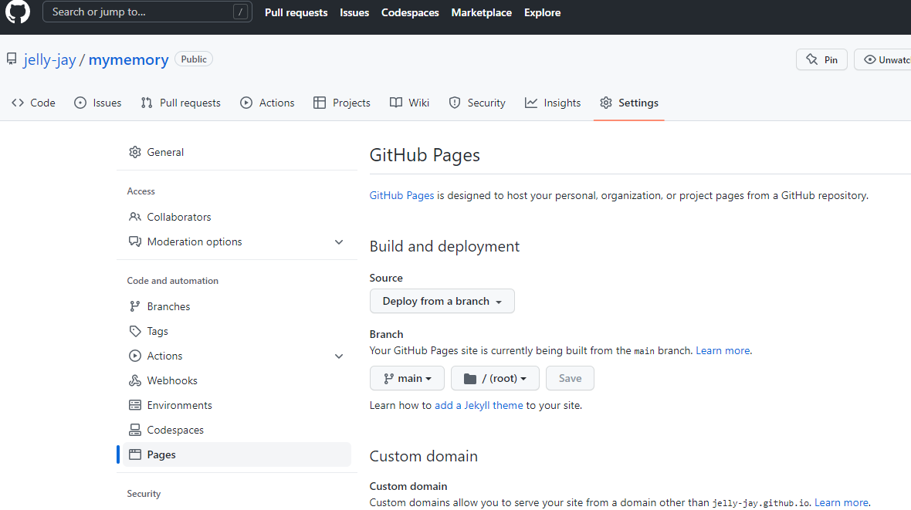This screenshot has height=510, width=911.
Task: Click the repo tab Actions play icon
Action: click(246, 103)
